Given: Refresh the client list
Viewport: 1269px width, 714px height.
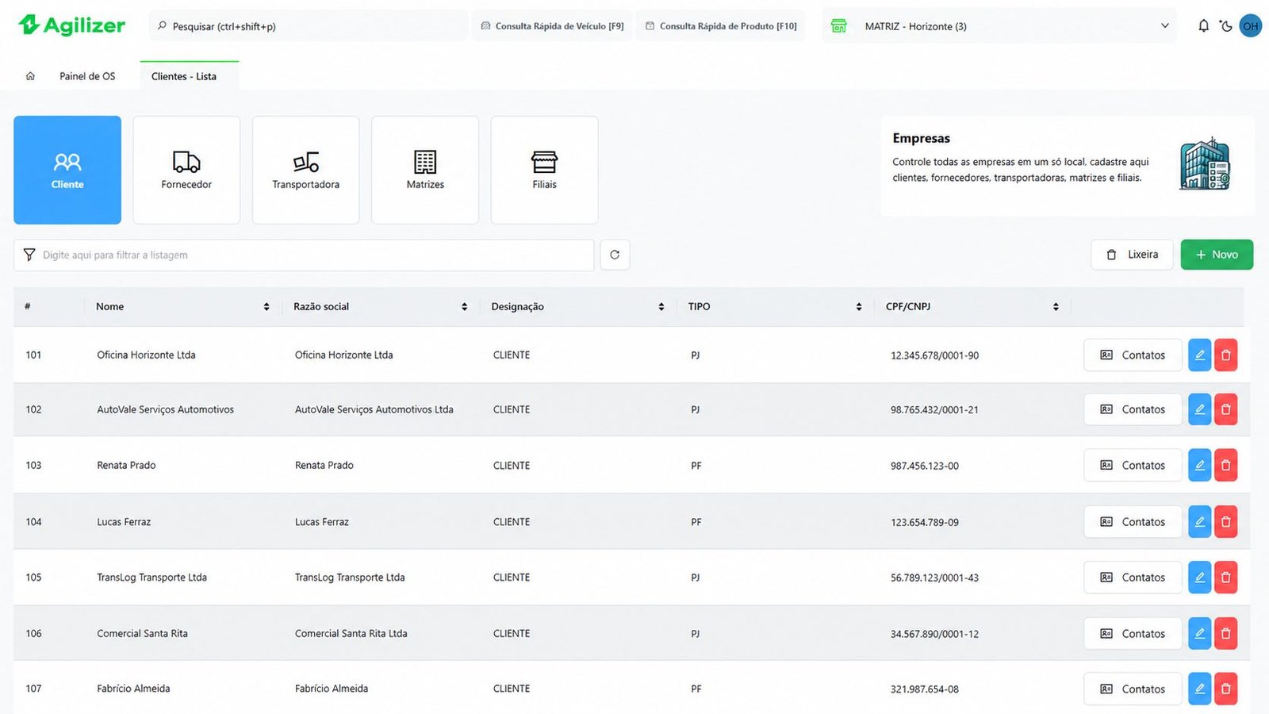Looking at the screenshot, I should tap(615, 255).
